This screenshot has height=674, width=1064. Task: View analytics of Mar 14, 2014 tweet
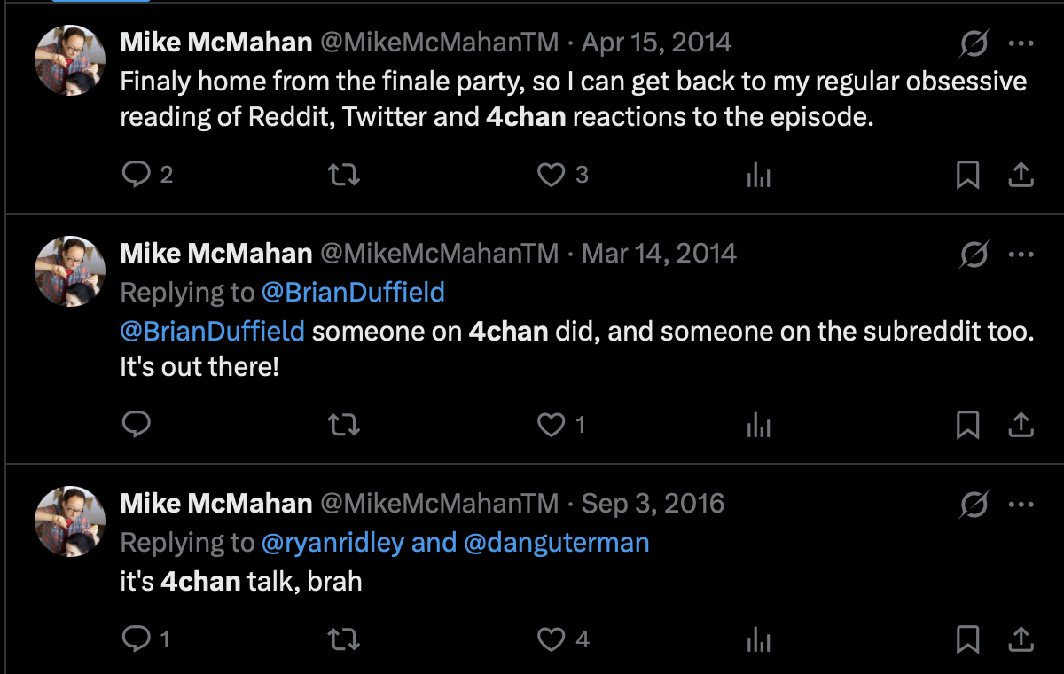(x=759, y=426)
